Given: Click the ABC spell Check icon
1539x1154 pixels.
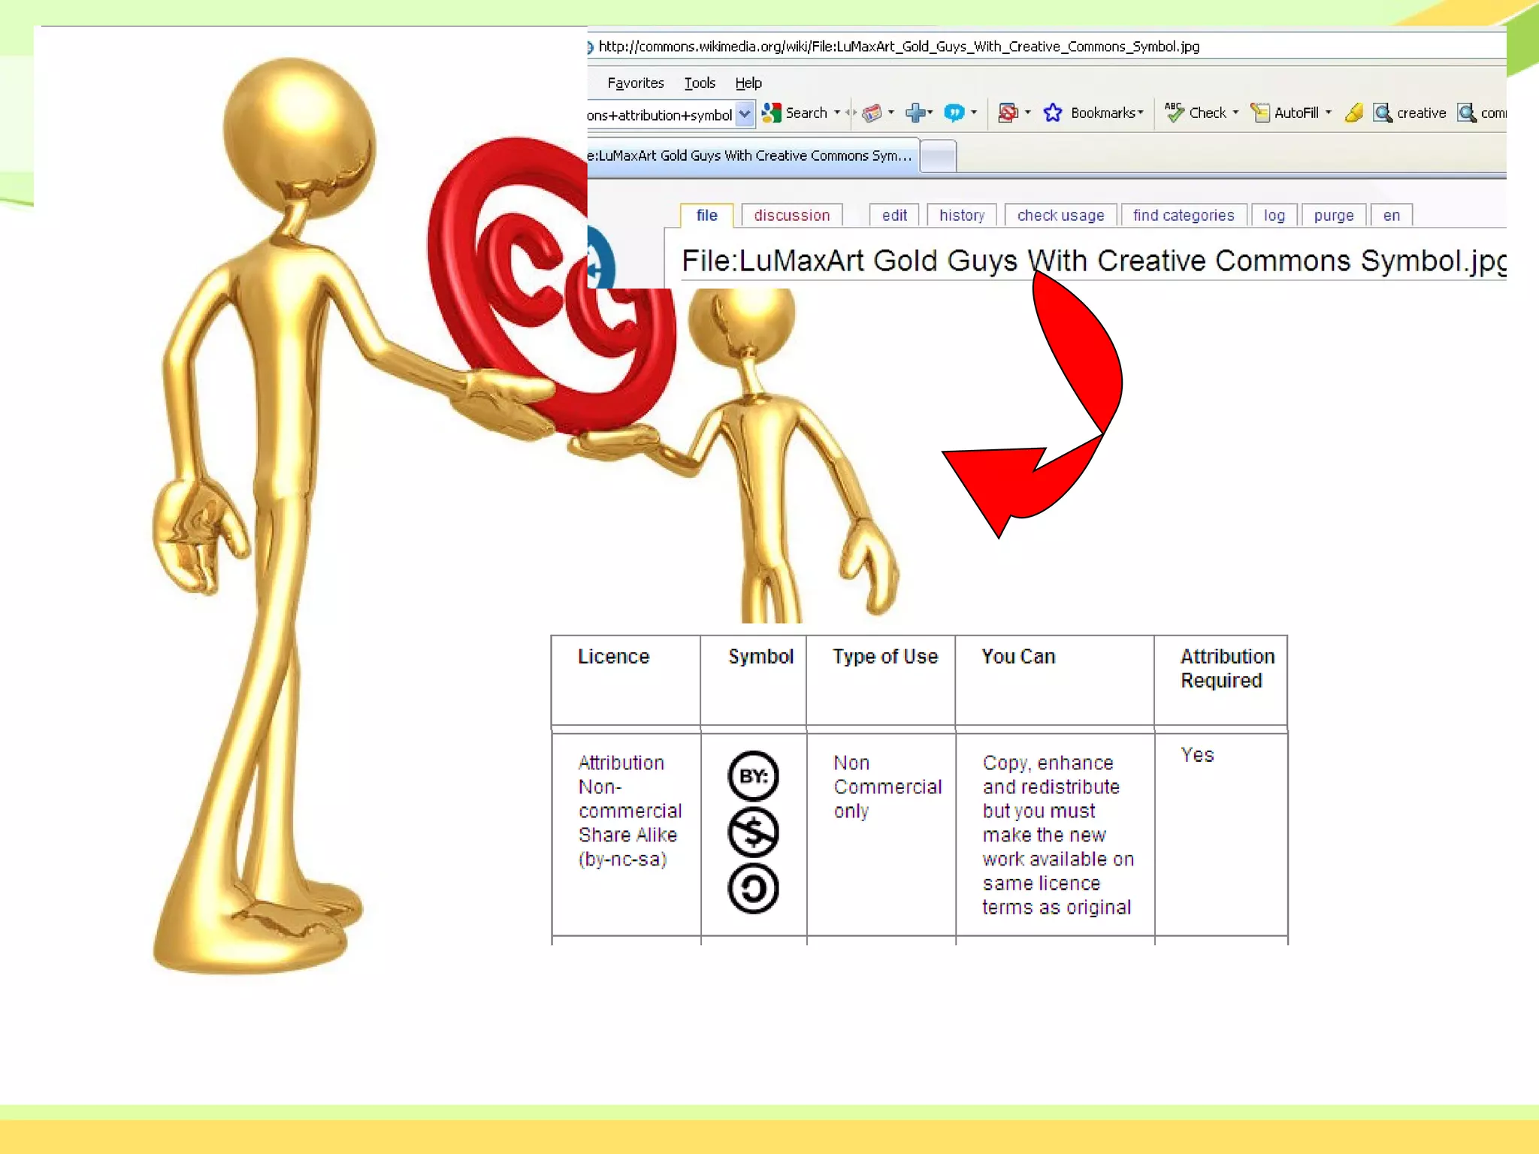Looking at the screenshot, I should 1174,112.
